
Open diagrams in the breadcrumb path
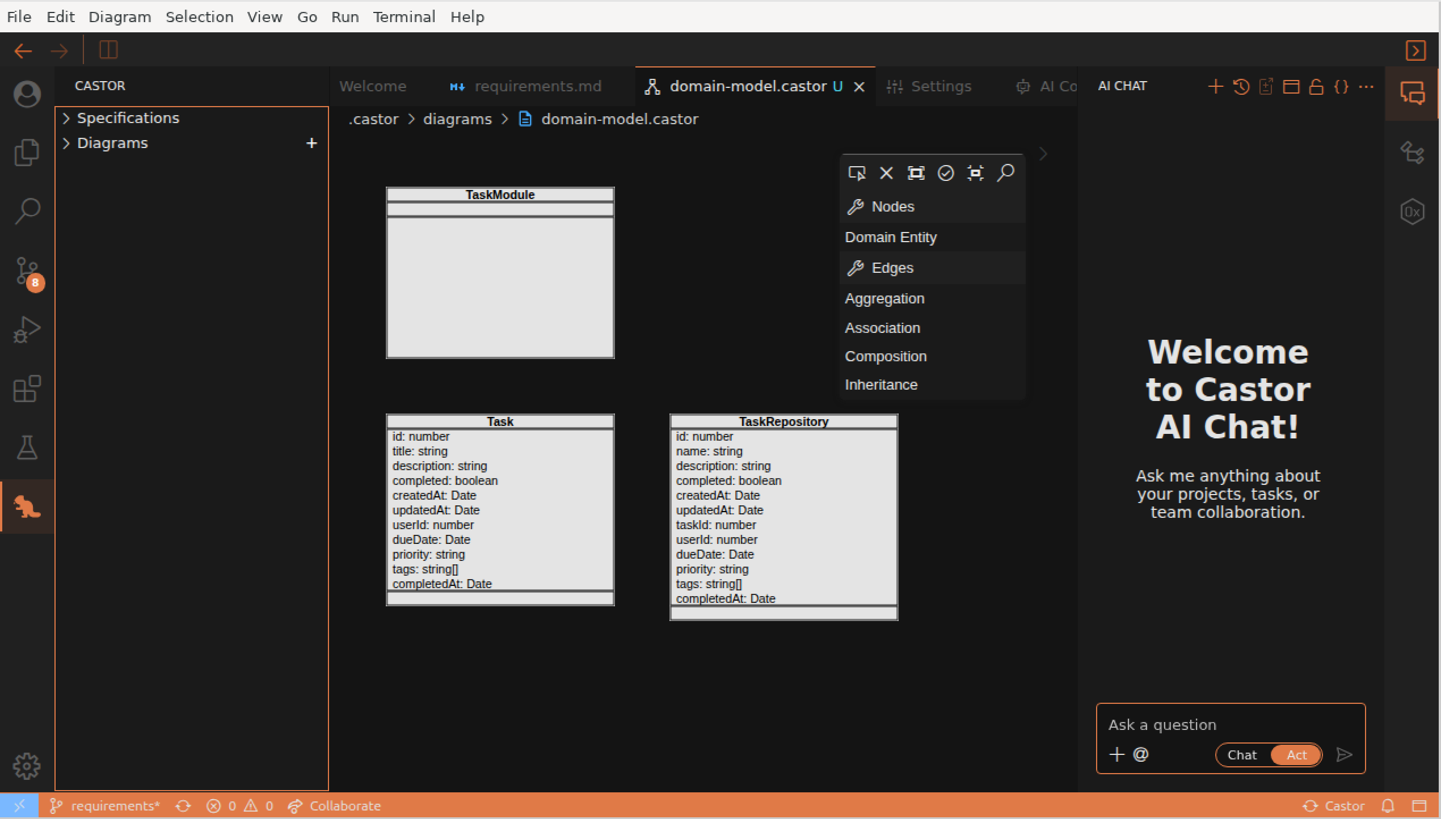pyautogui.click(x=457, y=119)
